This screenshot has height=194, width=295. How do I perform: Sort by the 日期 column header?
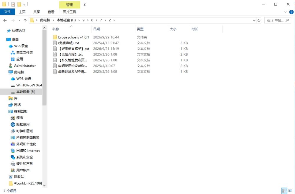(x=114, y=29)
